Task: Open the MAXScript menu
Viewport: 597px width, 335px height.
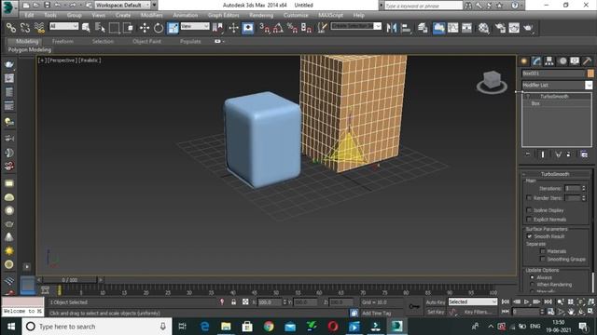Action: (330, 15)
